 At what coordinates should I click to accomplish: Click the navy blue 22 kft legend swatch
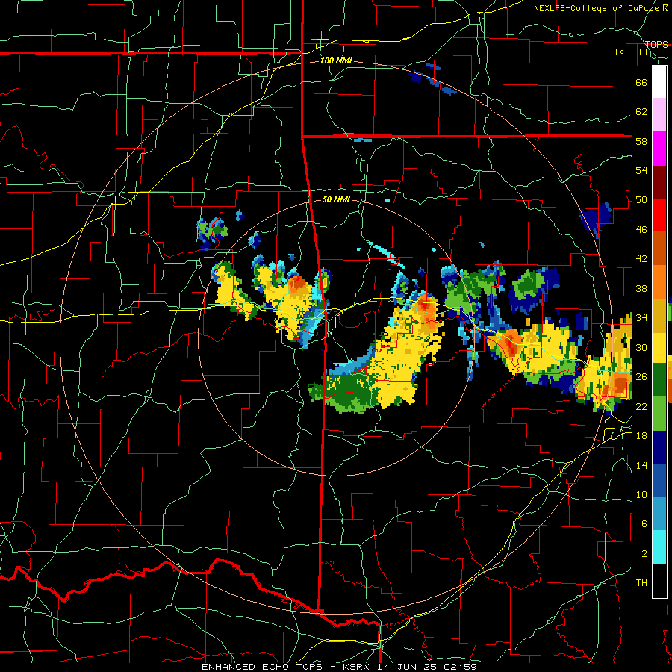pyautogui.click(x=659, y=447)
